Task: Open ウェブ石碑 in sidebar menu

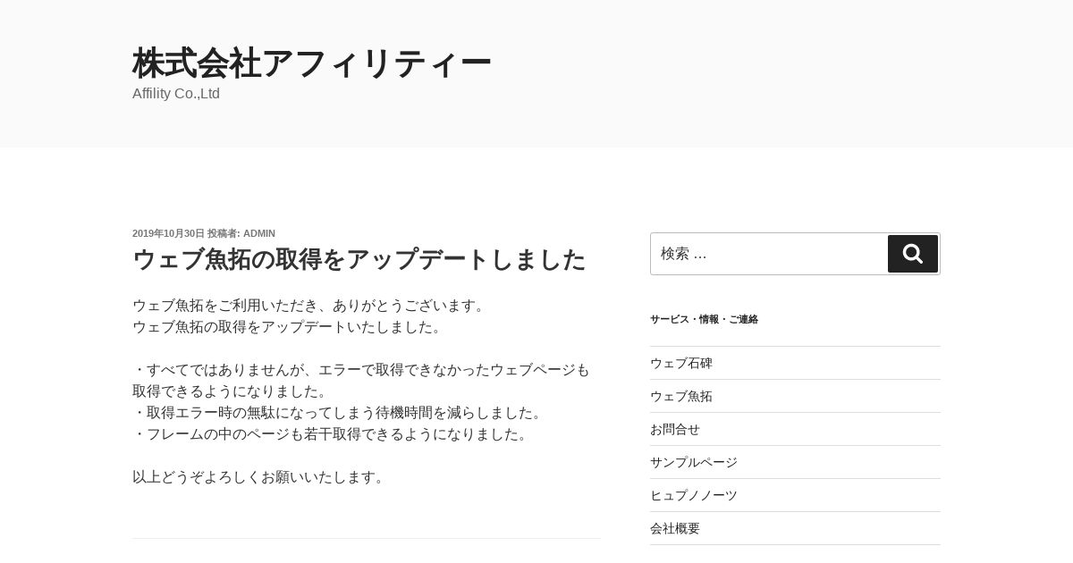Action: (681, 363)
